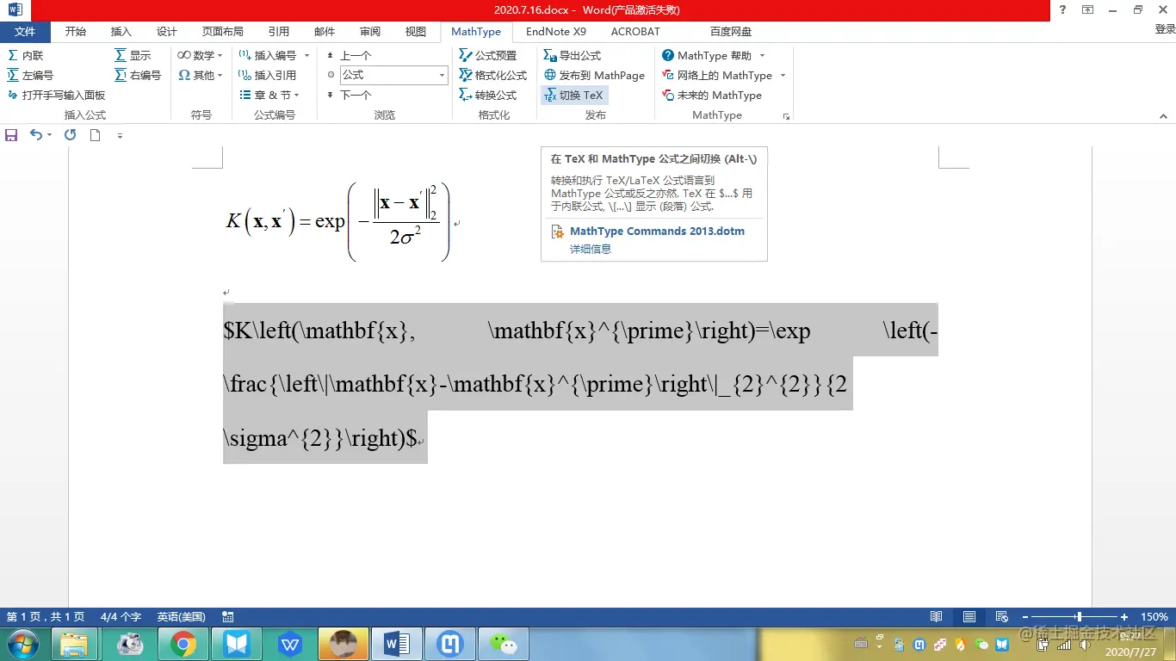The width and height of the screenshot is (1176, 661).
Task: Open the 公式 browse type combo box
Action: (x=393, y=75)
